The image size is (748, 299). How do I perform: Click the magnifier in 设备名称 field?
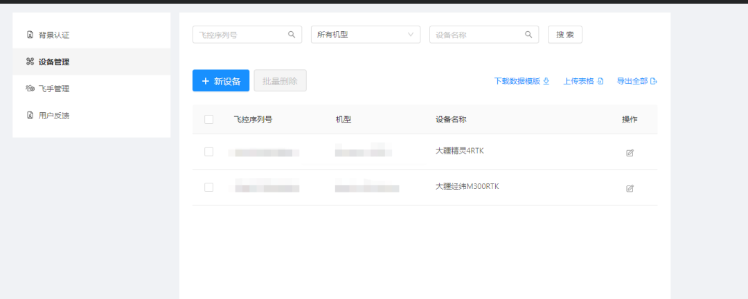point(528,35)
